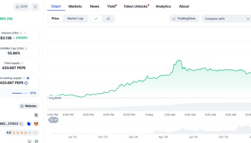Add coin to watchlist via star button

[22, 6]
